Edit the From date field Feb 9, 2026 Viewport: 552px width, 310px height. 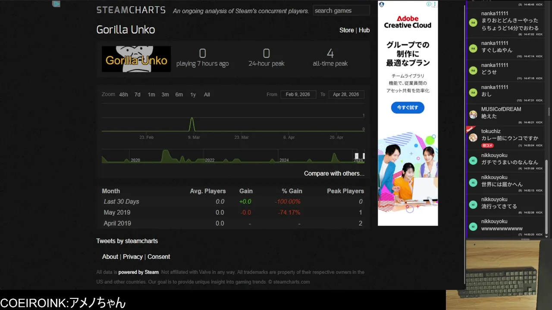[298, 95]
